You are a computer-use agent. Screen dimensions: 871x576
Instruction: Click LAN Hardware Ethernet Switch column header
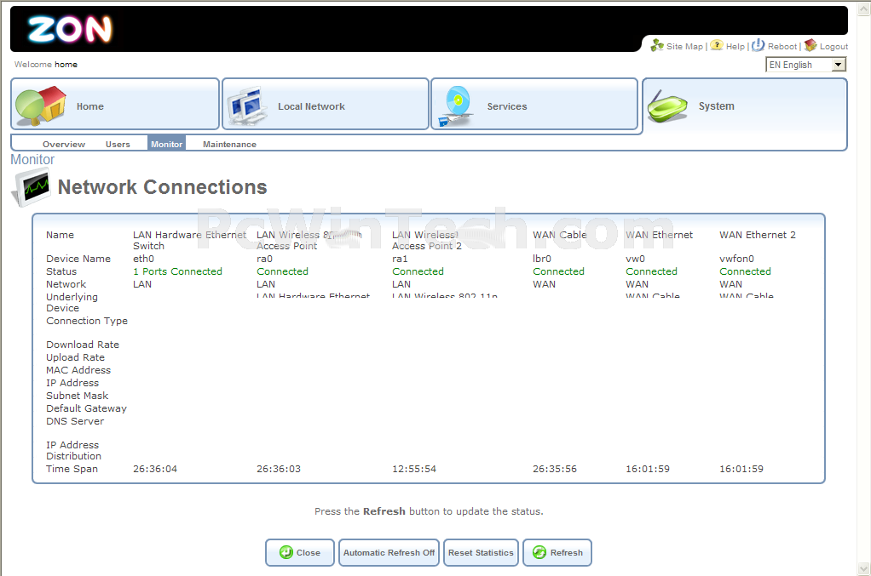click(x=189, y=240)
